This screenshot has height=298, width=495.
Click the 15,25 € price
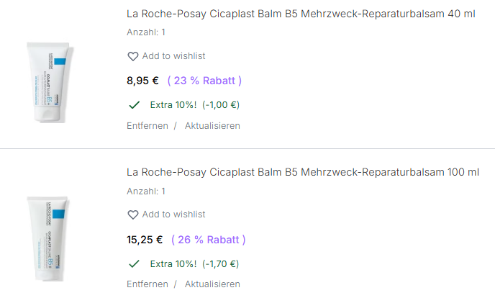[145, 239]
